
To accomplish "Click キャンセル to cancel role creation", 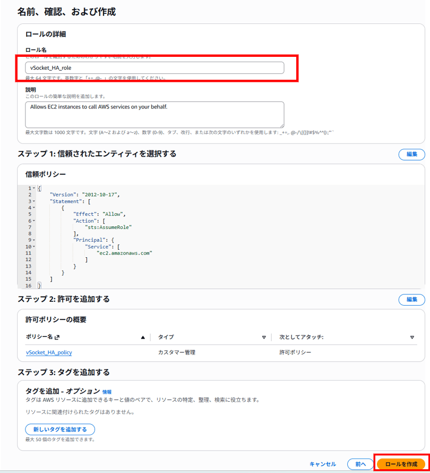I will pyautogui.click(x=322, y=464).
